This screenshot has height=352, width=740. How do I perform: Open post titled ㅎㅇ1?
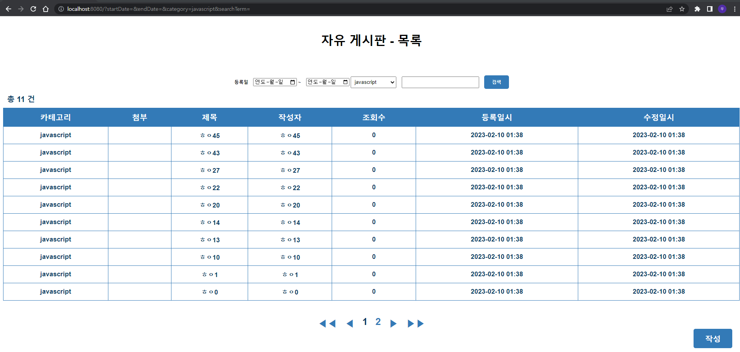[210, 275]
